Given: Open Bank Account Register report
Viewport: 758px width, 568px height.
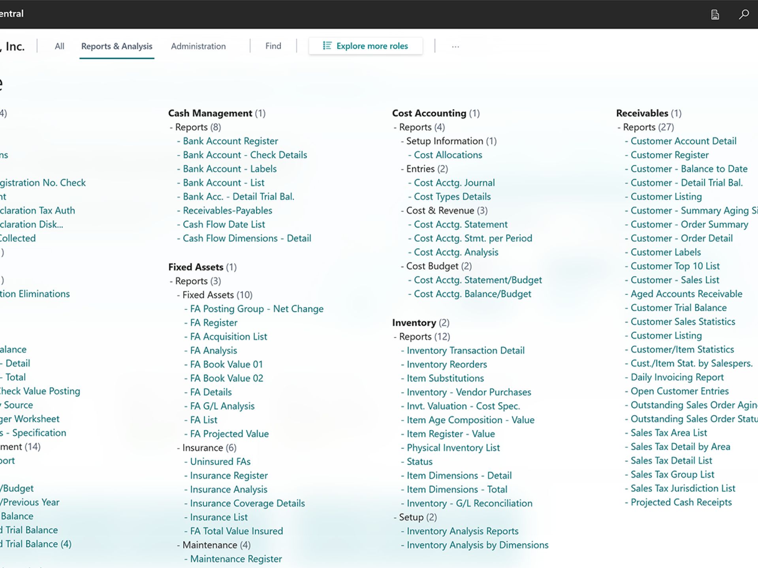Looking at the screenshot, I should click(x=230, y=141).
